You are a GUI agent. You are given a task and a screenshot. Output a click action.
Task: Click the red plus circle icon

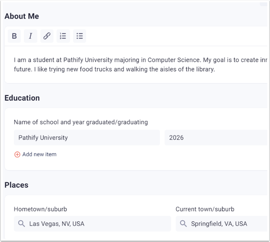17,155
